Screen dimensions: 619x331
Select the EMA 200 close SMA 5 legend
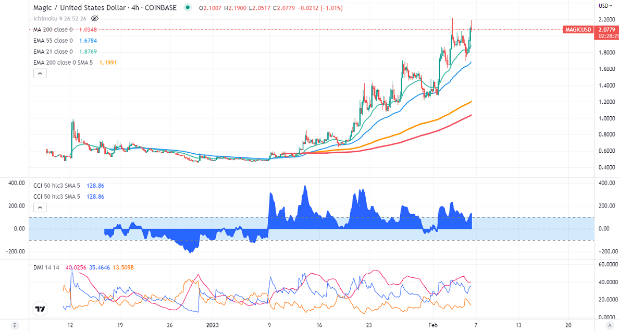[x=63, y=63]
